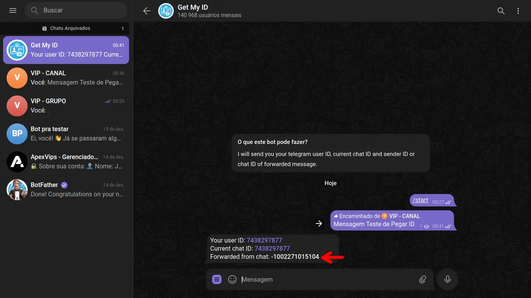Click the Get My ID header title
The image size is (531, 298).
click(x=193, y=7)
